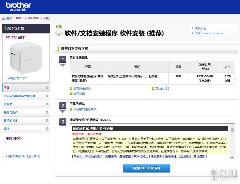Click arrow icon beside sidebar 支持的 OS

47,120
